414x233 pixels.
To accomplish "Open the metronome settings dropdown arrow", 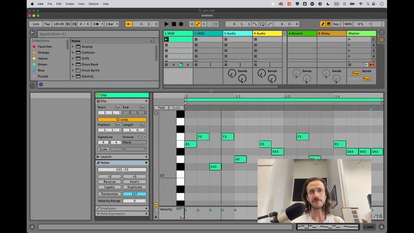I will tap(102, 24).
